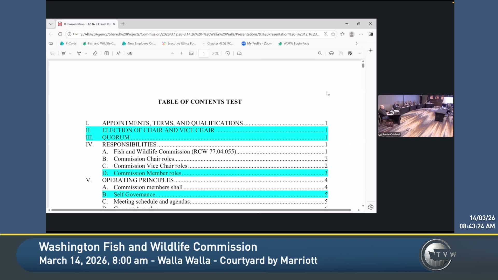
Task: Edit the page number input field
Action: click(204, 53)
